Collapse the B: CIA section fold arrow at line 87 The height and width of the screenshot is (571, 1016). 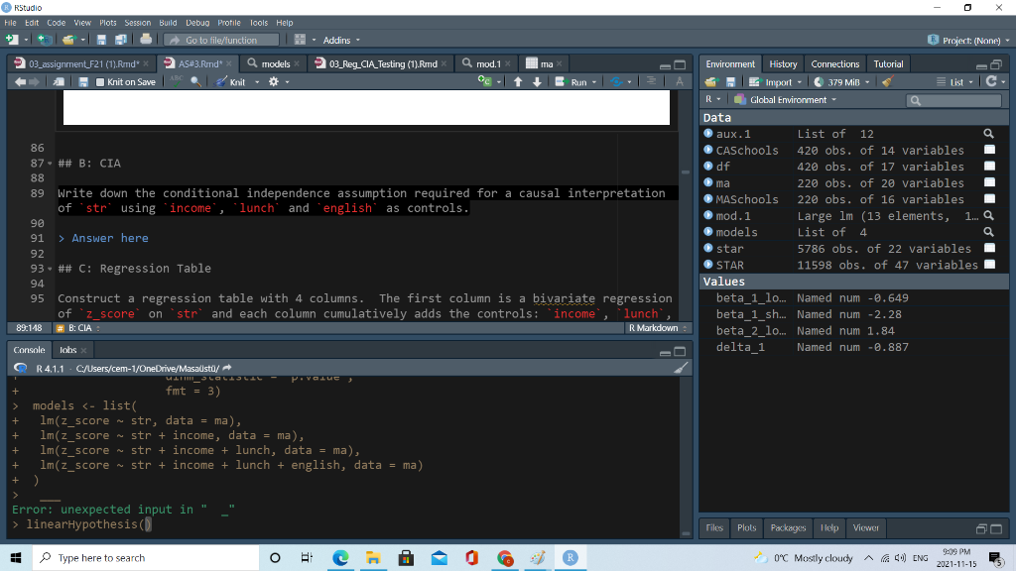tap(50, 163)
